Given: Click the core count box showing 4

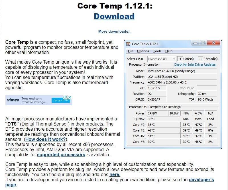Looking at the screenshot, I should coord(180,59).
